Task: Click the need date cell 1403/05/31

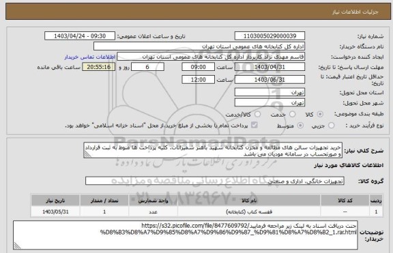Action: [x=55, y=211]
